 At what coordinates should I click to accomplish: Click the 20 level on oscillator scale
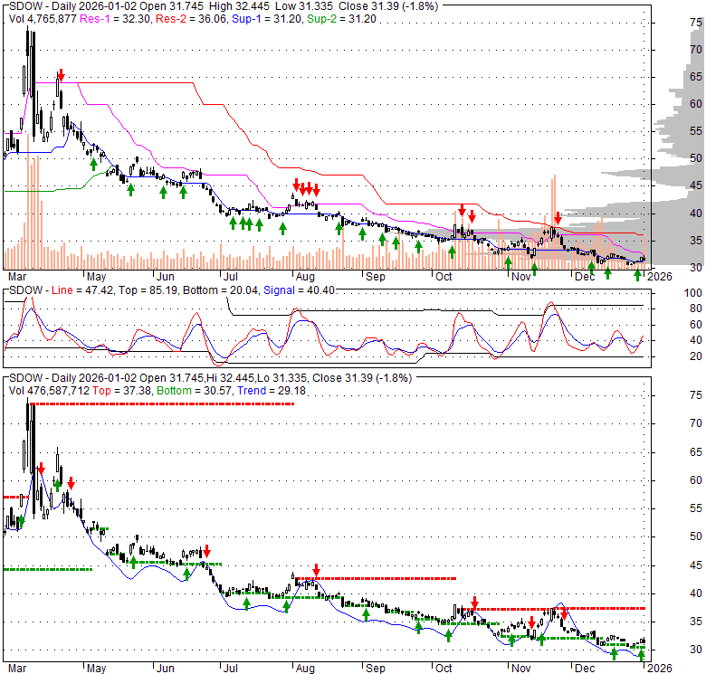(x=696, y=356)
